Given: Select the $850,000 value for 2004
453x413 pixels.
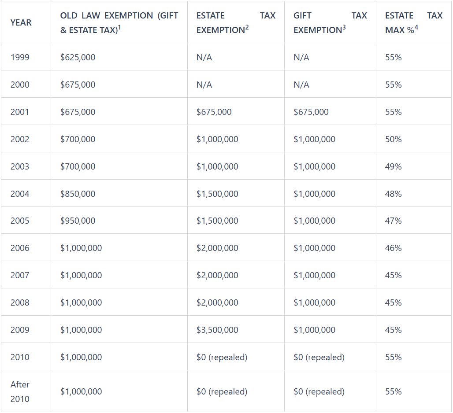Looking at the screenshot, I should (x=78, y=194).
